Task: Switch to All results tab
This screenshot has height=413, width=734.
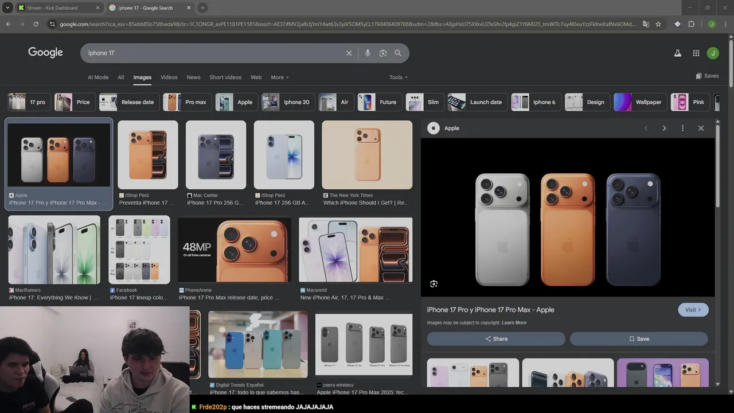Action: click(x=121, y=77)
